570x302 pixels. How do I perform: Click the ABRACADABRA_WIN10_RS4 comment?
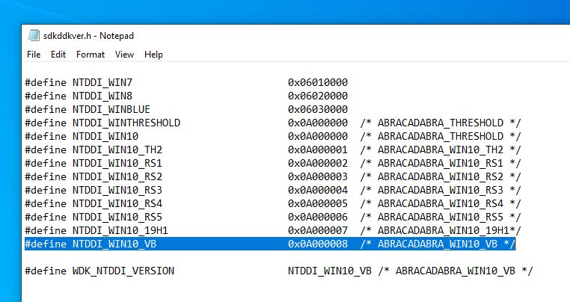tap(441, 203)
